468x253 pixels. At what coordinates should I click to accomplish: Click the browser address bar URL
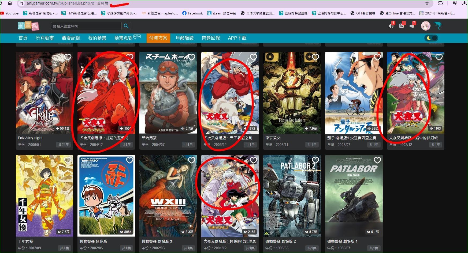click(68, 3)
